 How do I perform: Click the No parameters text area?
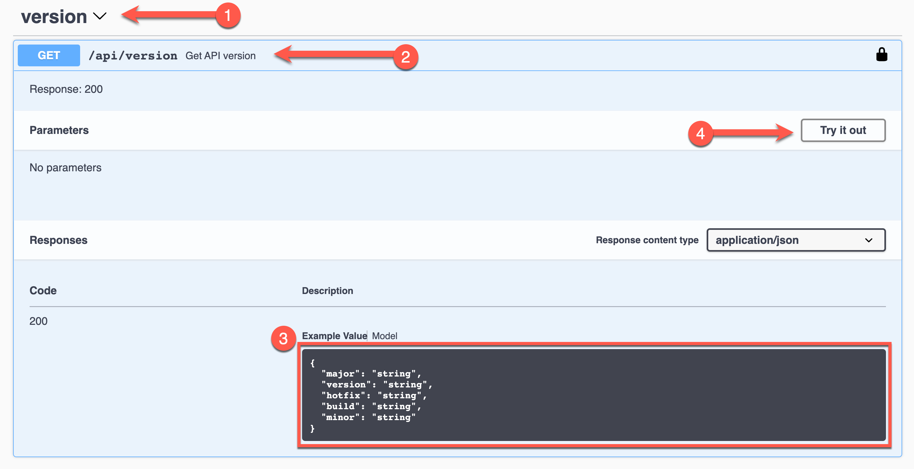click(65, 167)
